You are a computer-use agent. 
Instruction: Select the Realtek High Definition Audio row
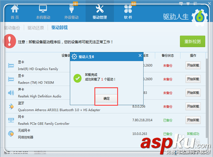106,93
